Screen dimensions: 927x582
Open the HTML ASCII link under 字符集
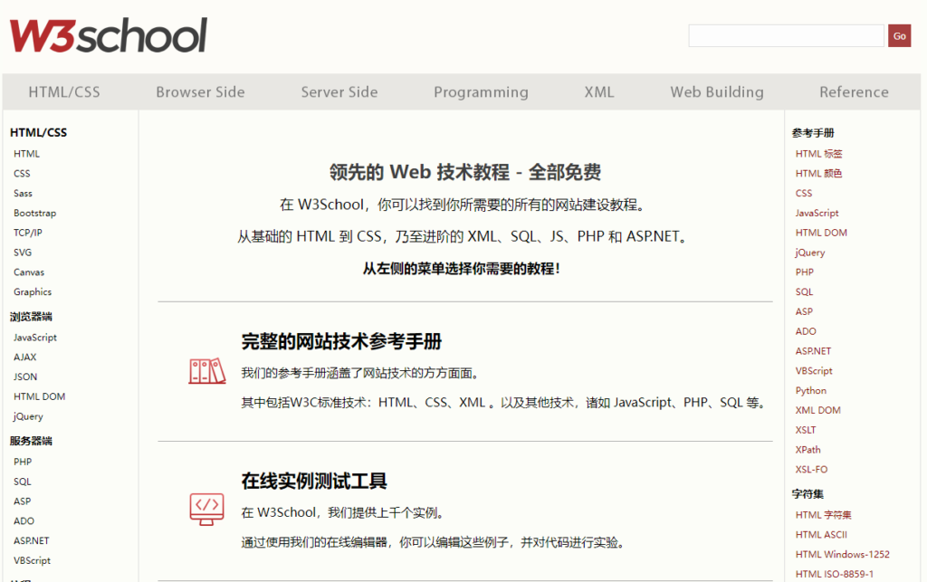tap(820, 534)
